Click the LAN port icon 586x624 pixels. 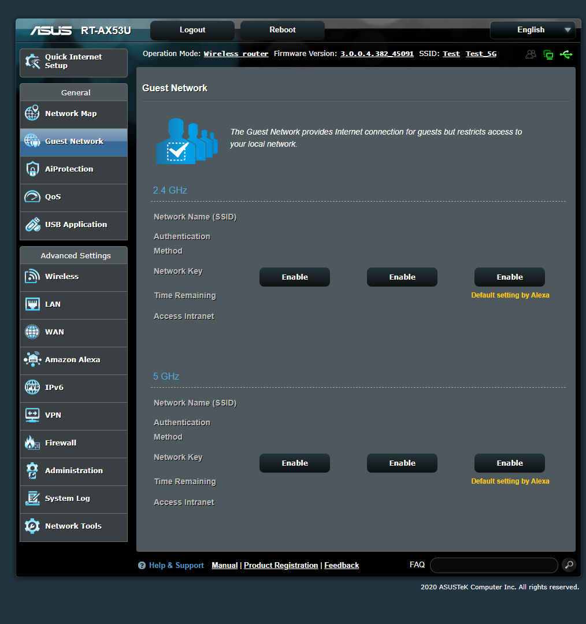pyautogui.click(x=32, y=304)
